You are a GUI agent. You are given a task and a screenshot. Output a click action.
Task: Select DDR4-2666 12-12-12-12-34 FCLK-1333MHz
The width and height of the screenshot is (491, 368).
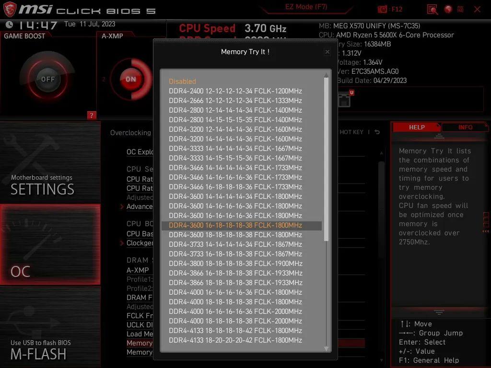click(x=235, y=101)
